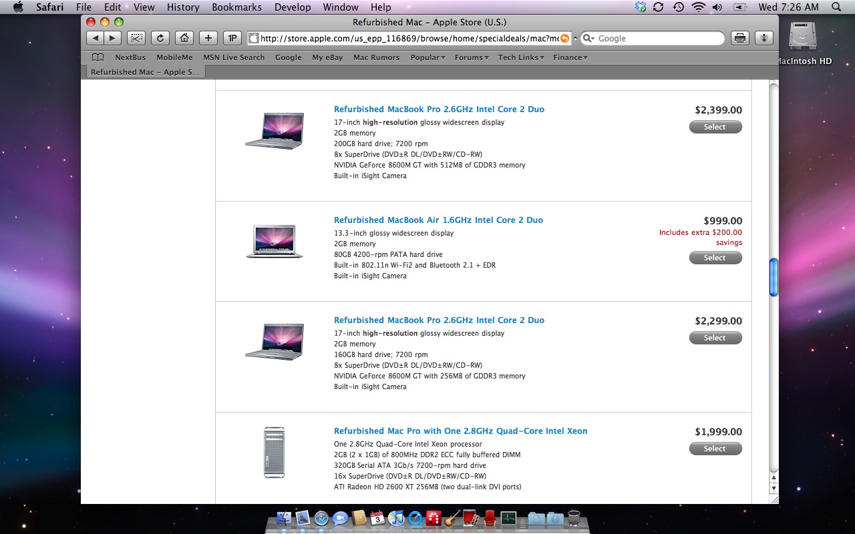Screen dimensions: 855x534
Task: Click the orange SnapBack icon in address bar
Action: click(x=565, y=39)
